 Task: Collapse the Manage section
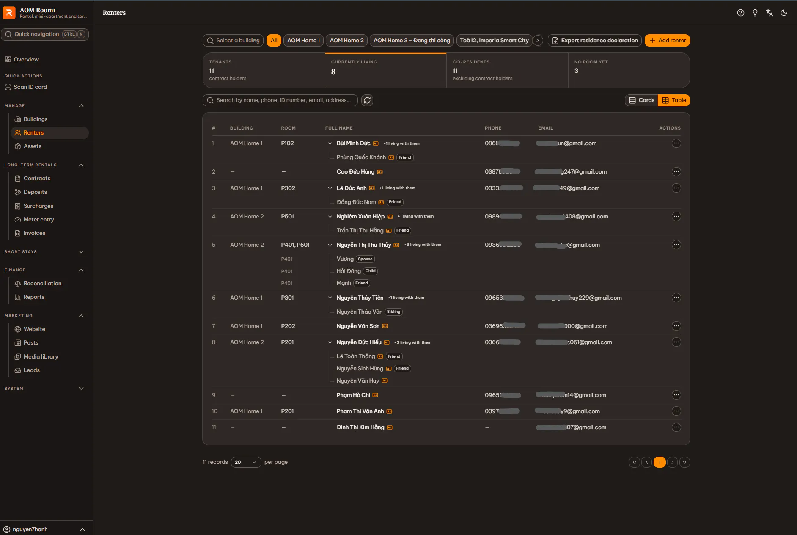tap(81, 105)
